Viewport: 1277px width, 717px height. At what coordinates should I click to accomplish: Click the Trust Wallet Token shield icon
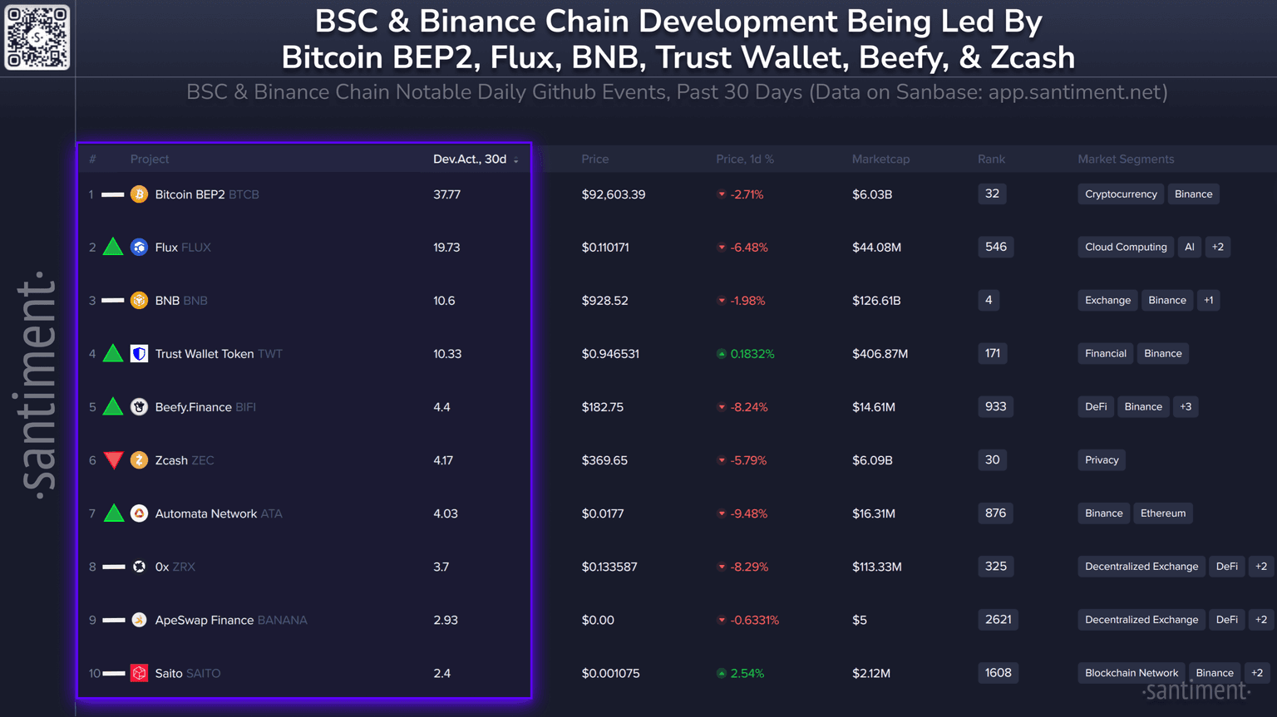point(139,354)
